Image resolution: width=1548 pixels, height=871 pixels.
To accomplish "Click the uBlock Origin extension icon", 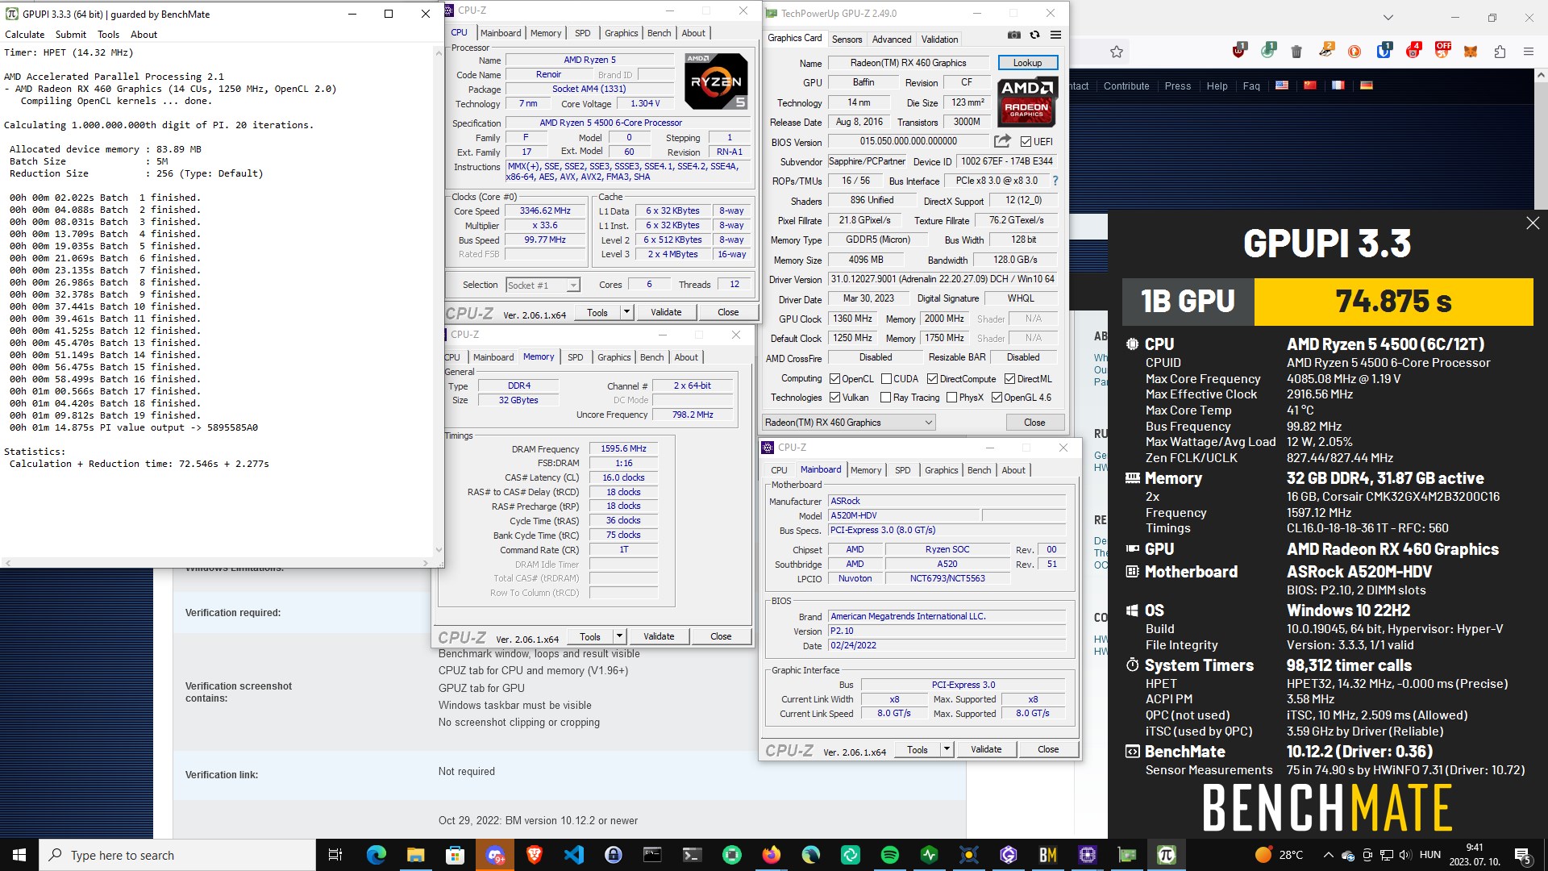I will pyautogui.click(x=1240, y=52).
